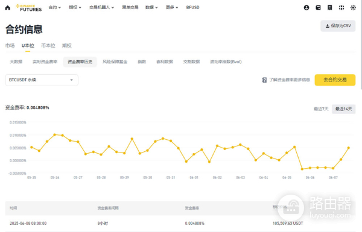Image resolution: width=362 pixels, height=232 pixels.
Task: Click the 合约信息 page heading
Action: 24,30
